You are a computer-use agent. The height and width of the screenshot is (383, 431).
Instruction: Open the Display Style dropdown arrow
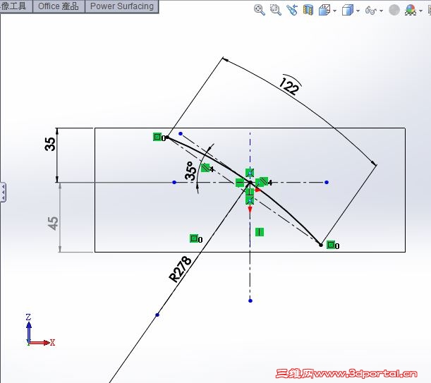(x=358, y=11)
